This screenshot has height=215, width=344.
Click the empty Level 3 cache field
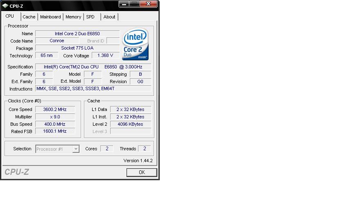coord(131,131)
